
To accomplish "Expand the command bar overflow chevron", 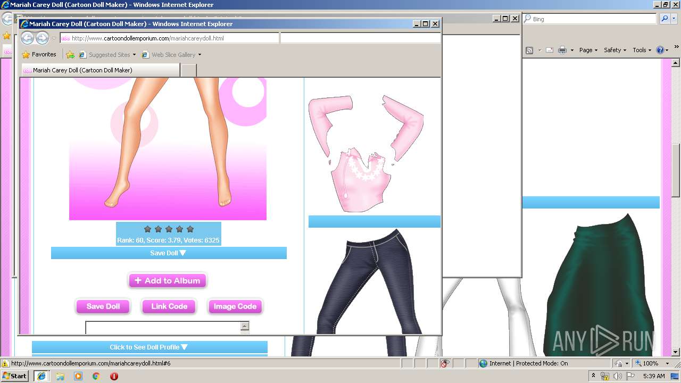I will [x=677, y=47].
